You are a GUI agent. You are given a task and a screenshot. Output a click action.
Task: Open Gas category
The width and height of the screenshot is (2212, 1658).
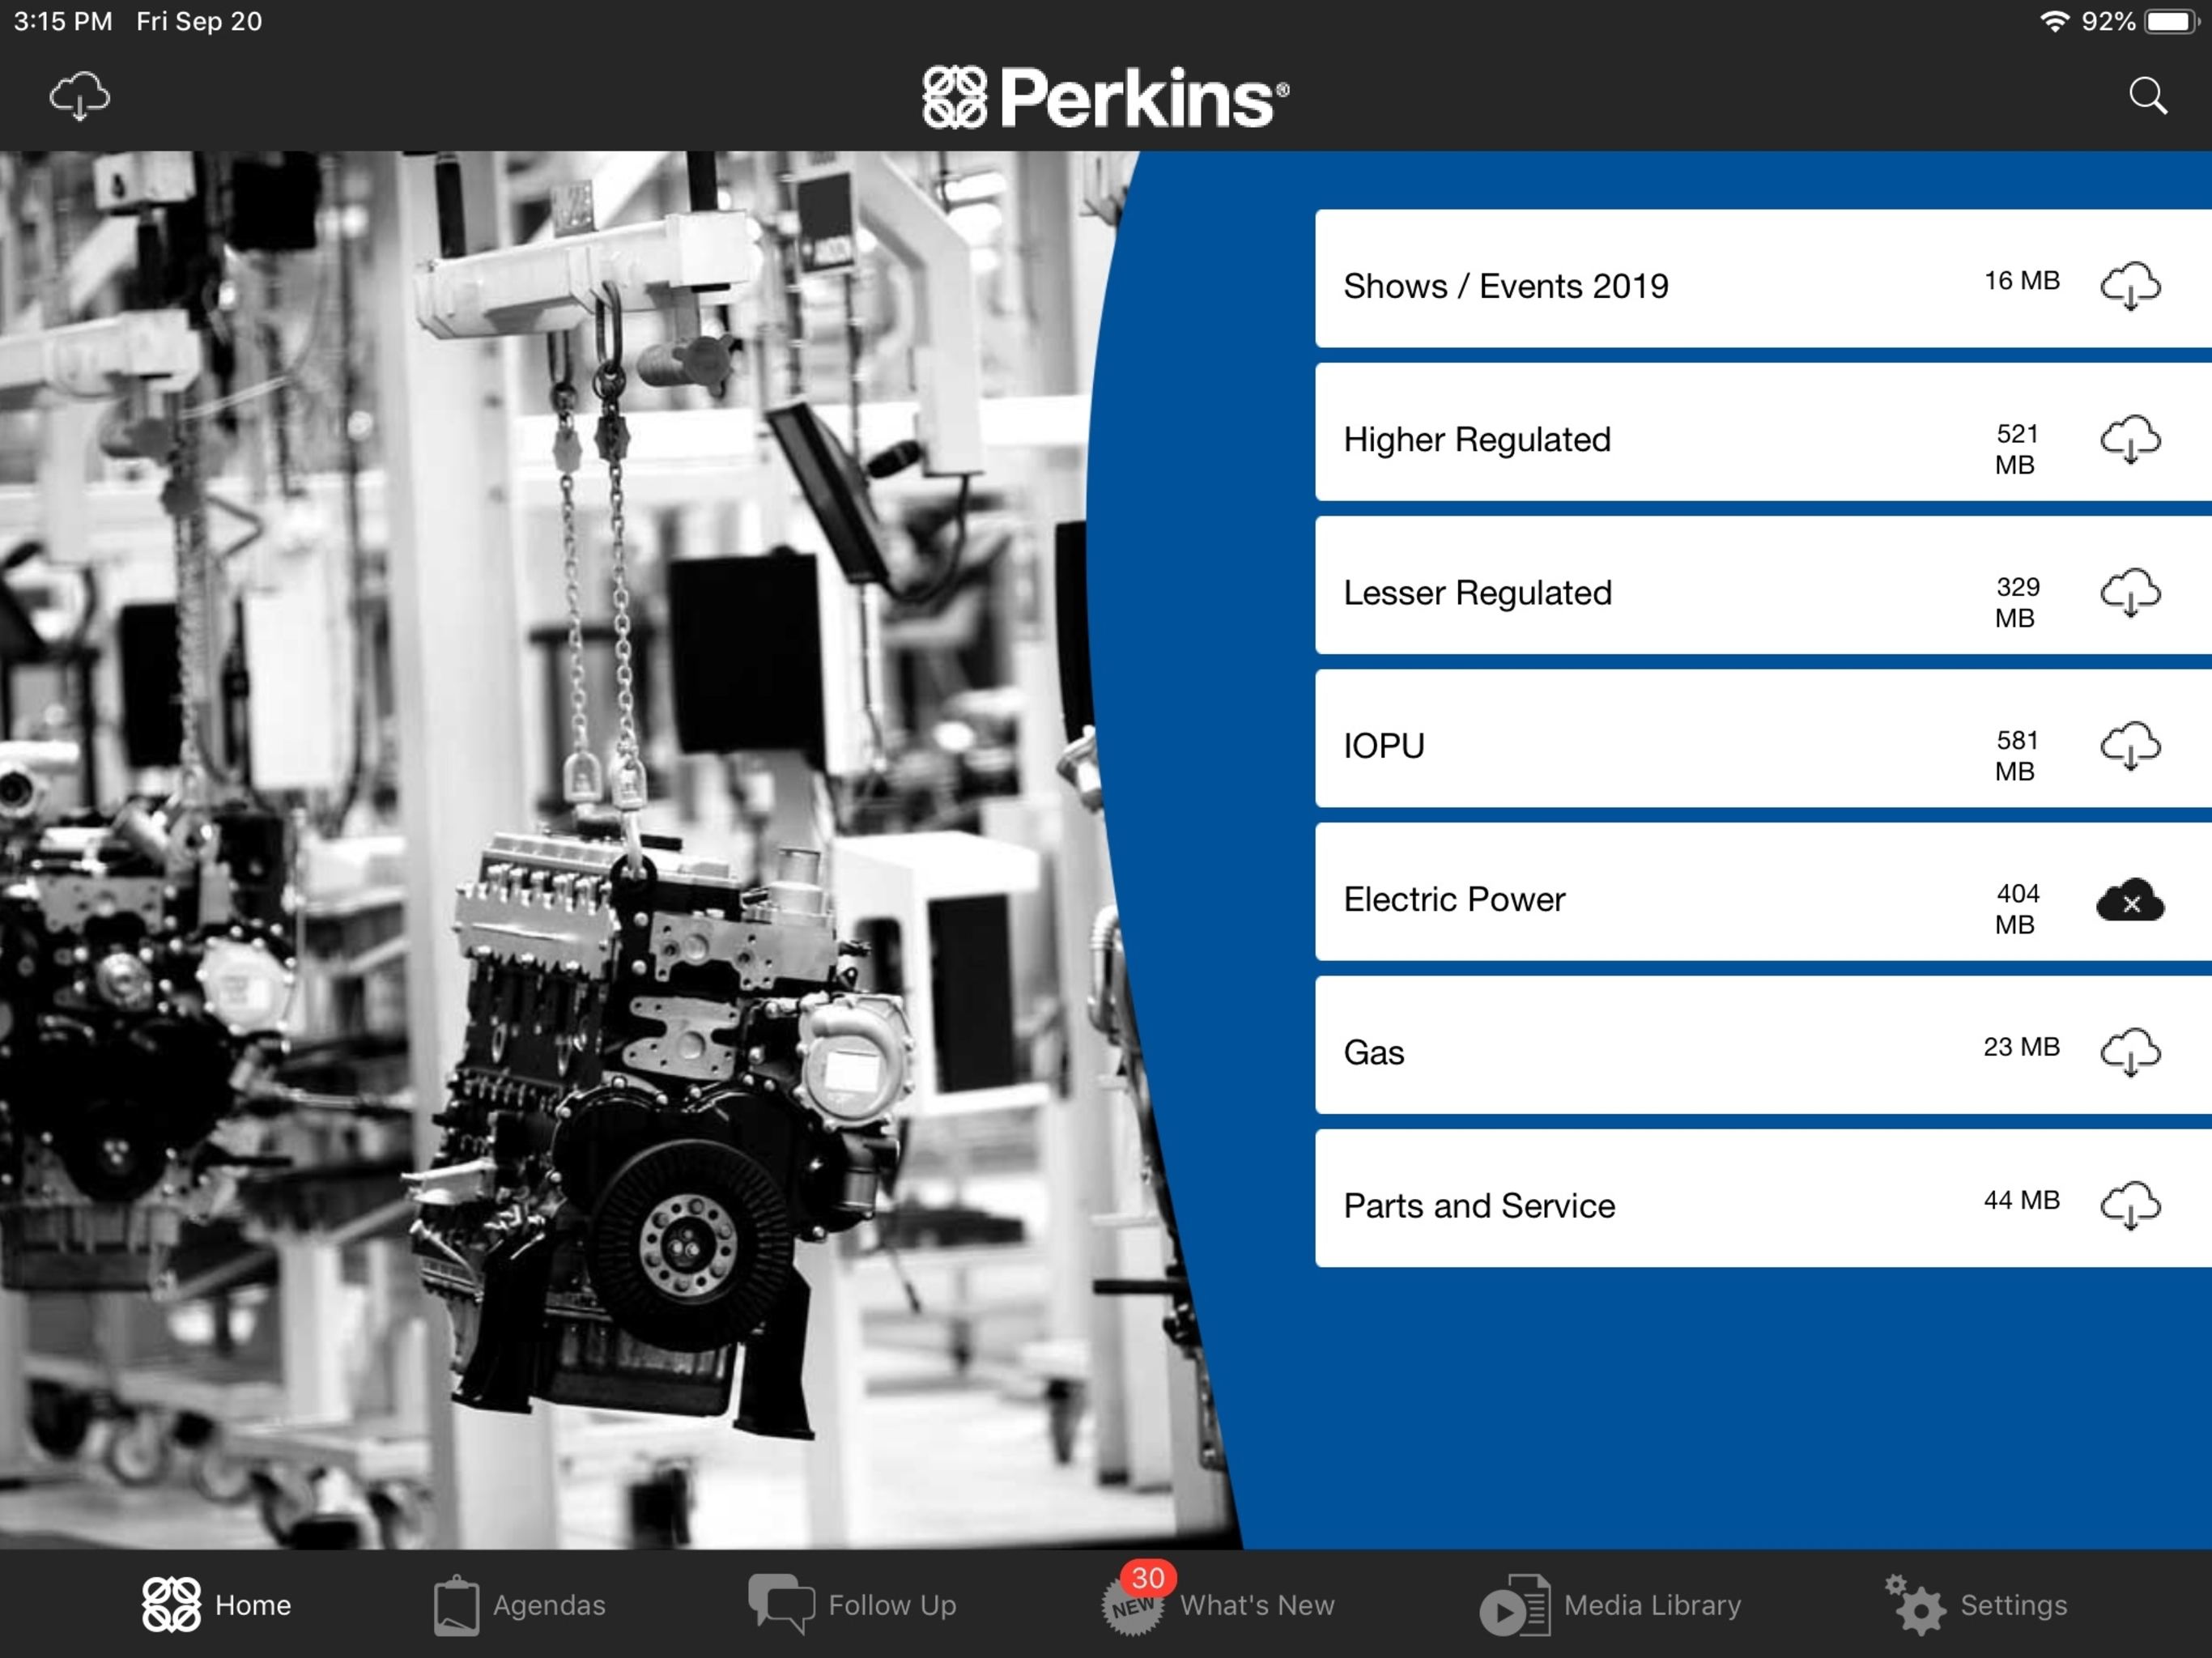pyautogui.click(x=1763, y=1045)
